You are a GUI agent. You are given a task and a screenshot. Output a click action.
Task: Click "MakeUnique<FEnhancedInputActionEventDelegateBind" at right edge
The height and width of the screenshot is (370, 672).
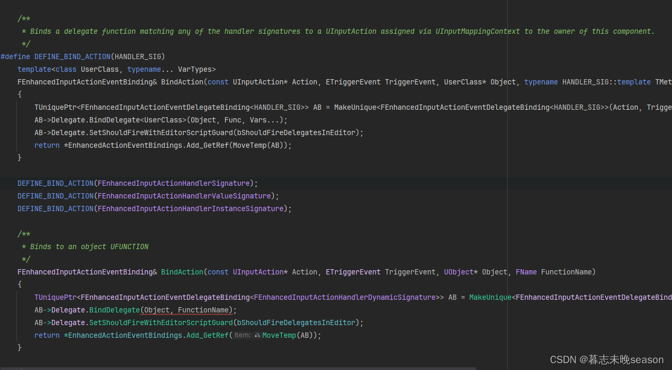[x=571, y=297]
